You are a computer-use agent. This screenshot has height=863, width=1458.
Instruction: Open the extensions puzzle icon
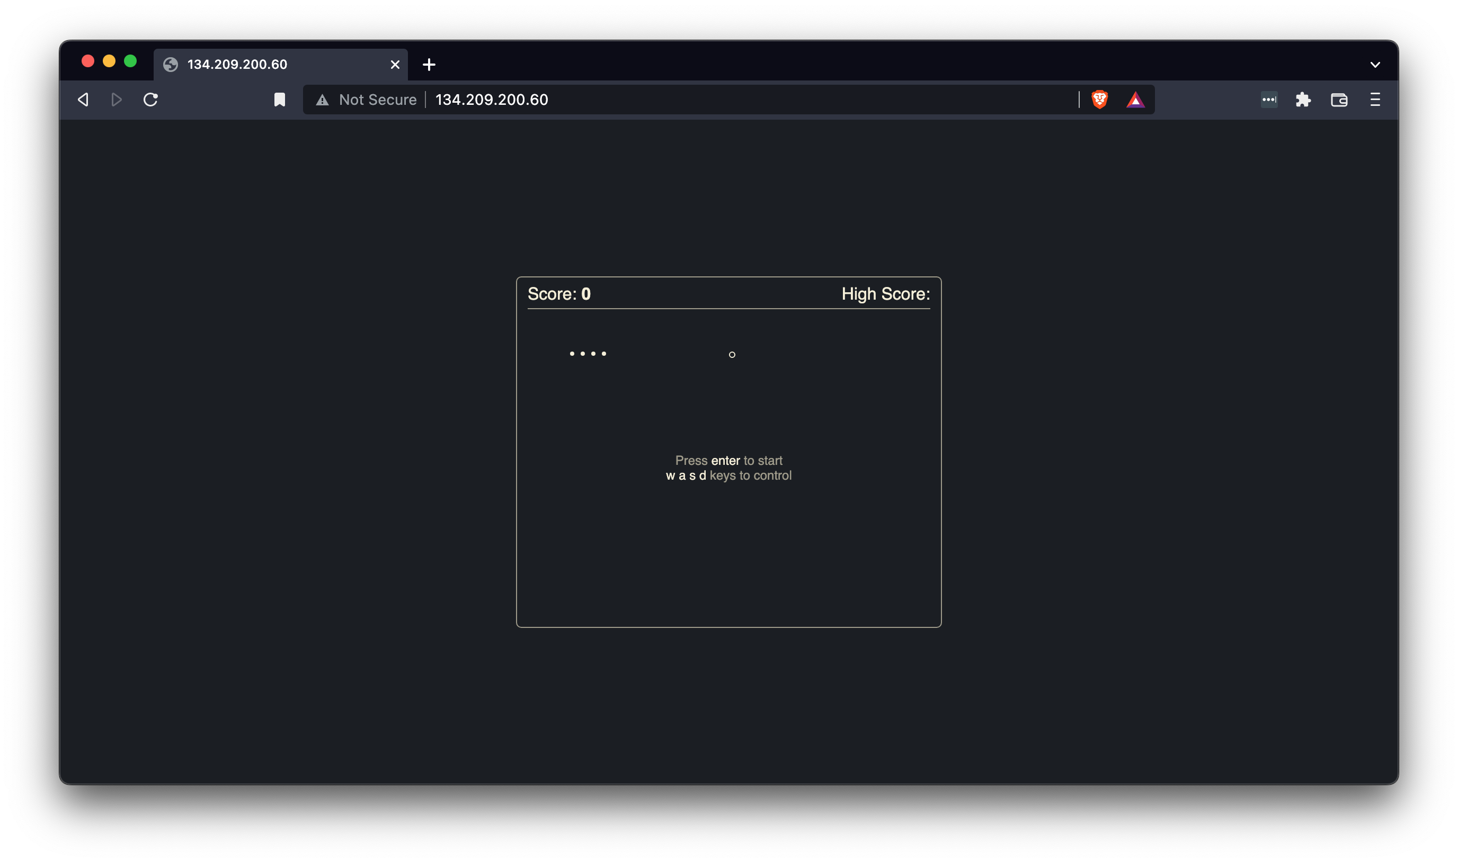point(1303,100)
